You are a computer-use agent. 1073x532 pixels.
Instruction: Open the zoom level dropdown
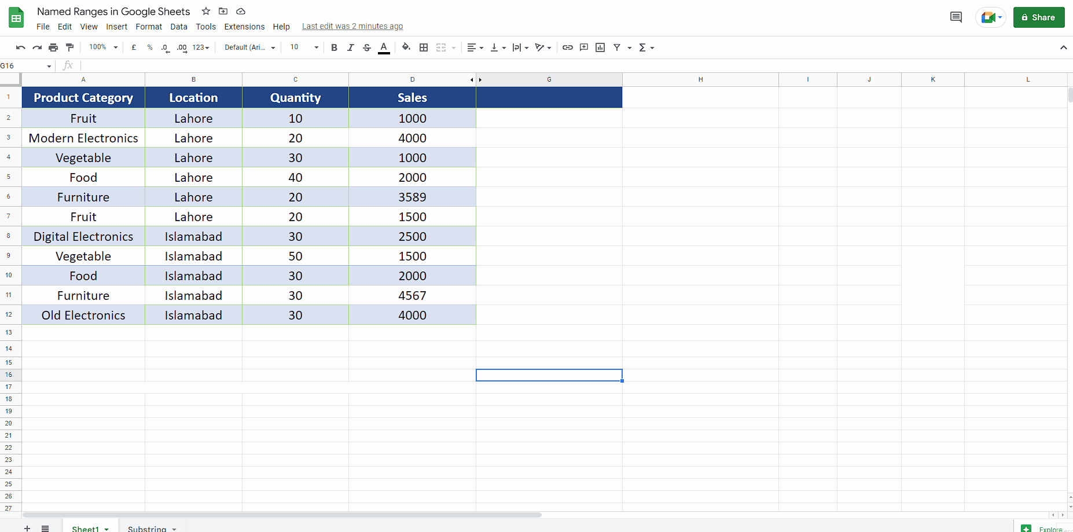point(102,47)
